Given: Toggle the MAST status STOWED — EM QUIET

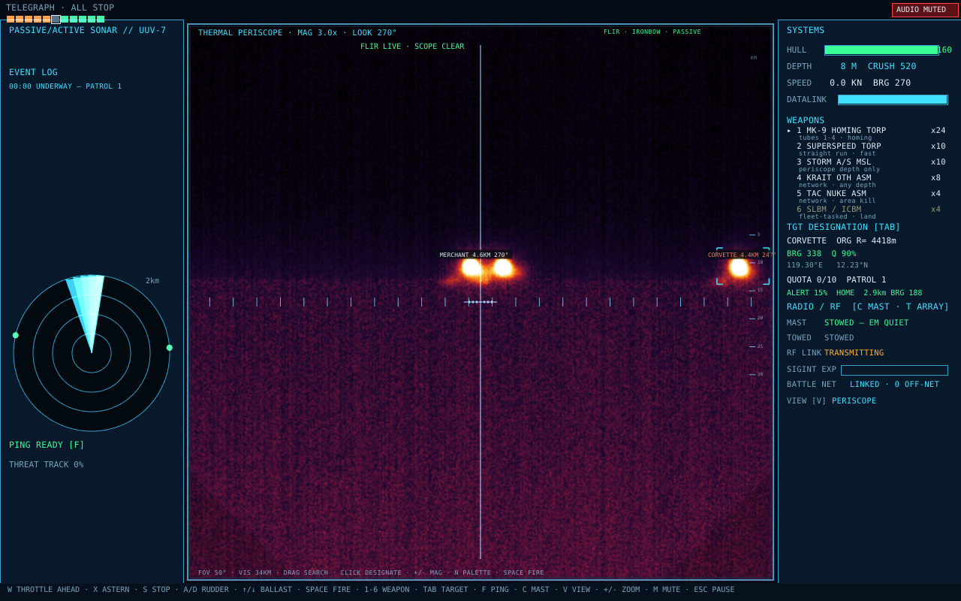Looking at the screenshot, I should point(866,323).
